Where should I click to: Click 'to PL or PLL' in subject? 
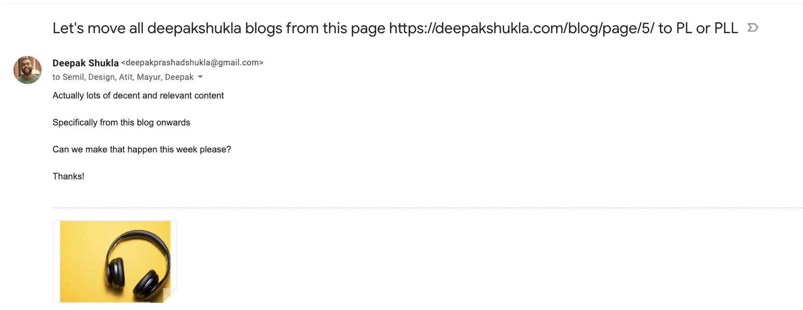pyautogui.click(x=698, y=29)
